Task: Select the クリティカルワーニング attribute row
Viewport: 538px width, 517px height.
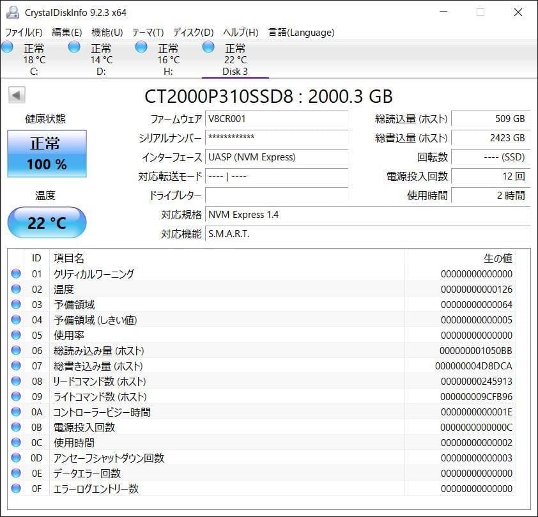Action: pos(262,274)
